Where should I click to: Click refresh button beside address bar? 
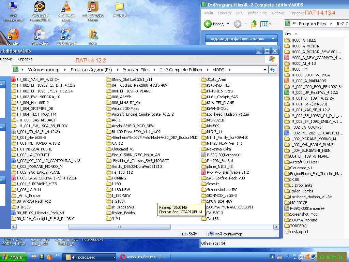[273, 70]
